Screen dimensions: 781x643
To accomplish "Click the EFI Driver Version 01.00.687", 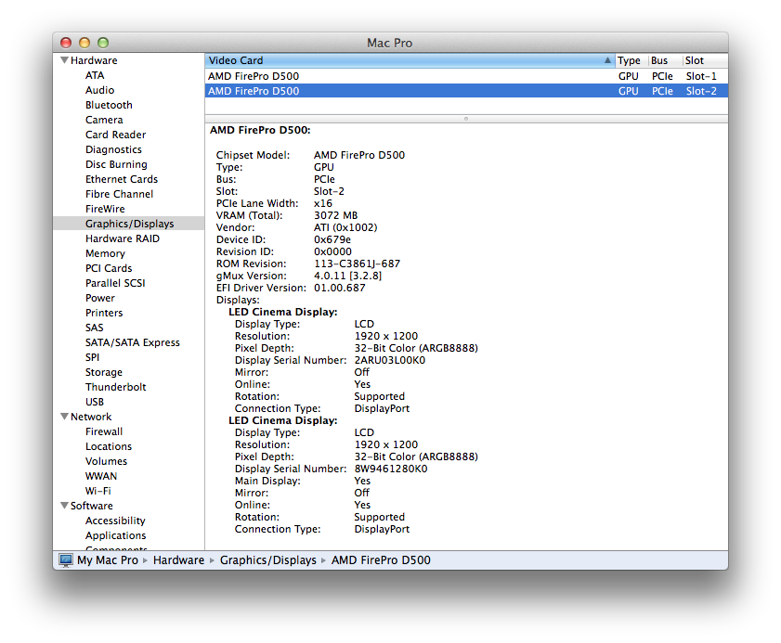I will (x=340, y=289).
